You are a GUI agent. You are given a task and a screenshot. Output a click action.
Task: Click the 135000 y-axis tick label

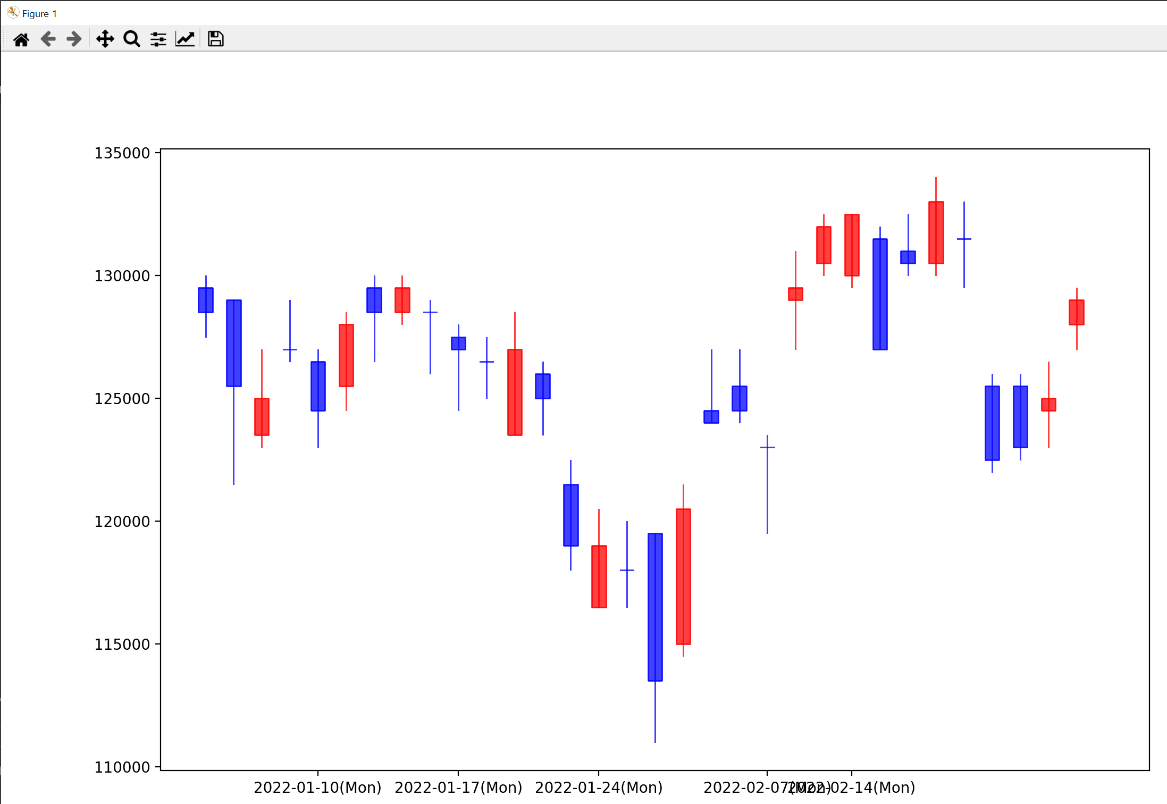click(x=122, y=153)
